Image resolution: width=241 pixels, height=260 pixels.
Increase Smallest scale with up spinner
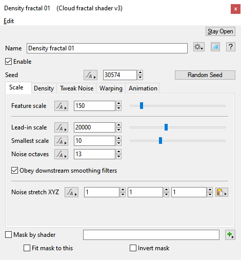pyautogui.click(x=118, y=138)
